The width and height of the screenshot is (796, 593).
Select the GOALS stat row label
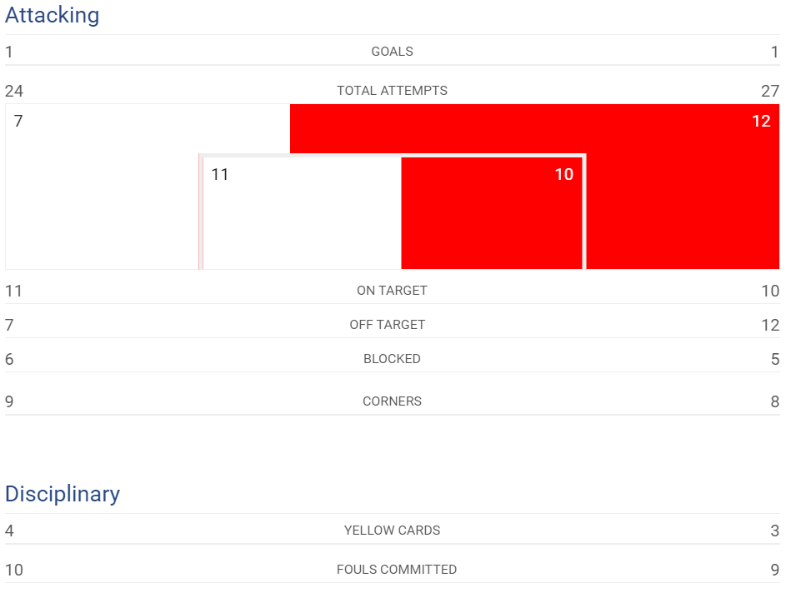pyautogui.click(x=392, y=52)
